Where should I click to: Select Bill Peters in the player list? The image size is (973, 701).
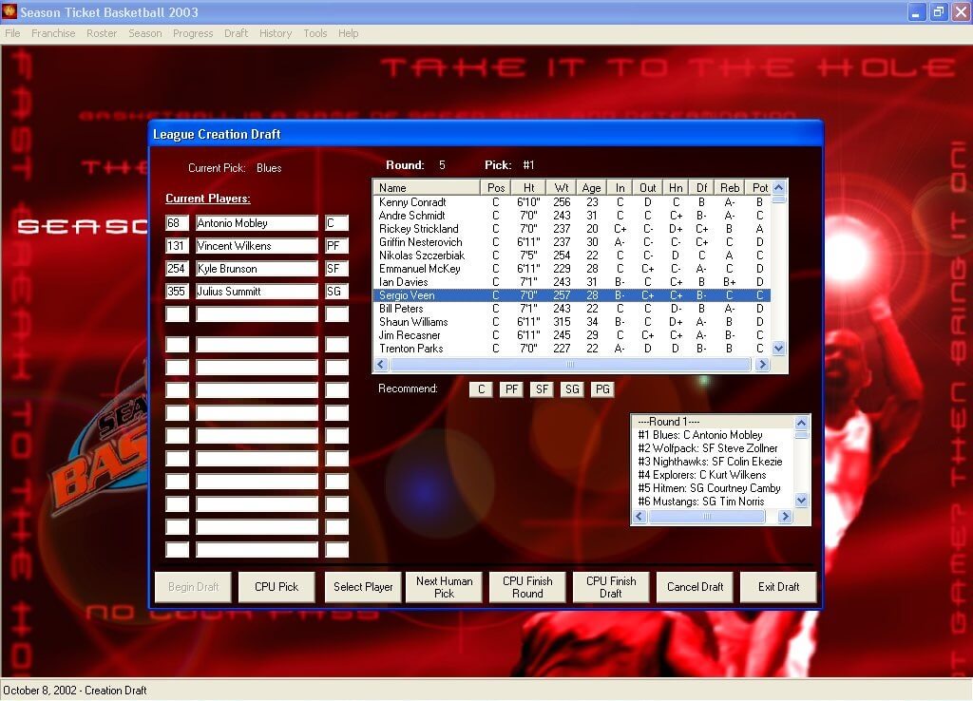pos(572,309)
